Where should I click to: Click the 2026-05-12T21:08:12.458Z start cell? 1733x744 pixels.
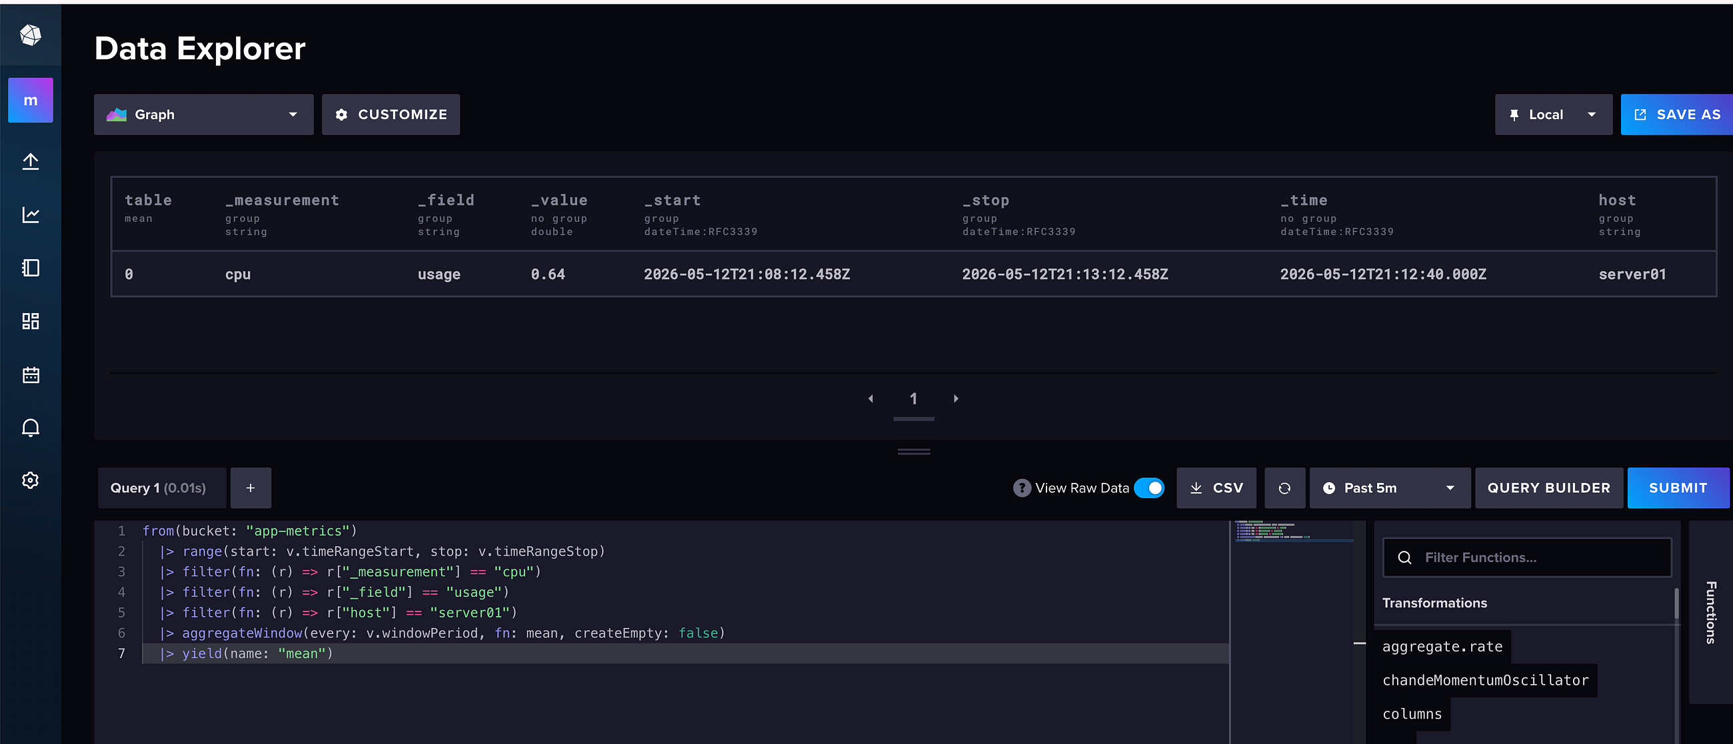(x=747, y=274)
